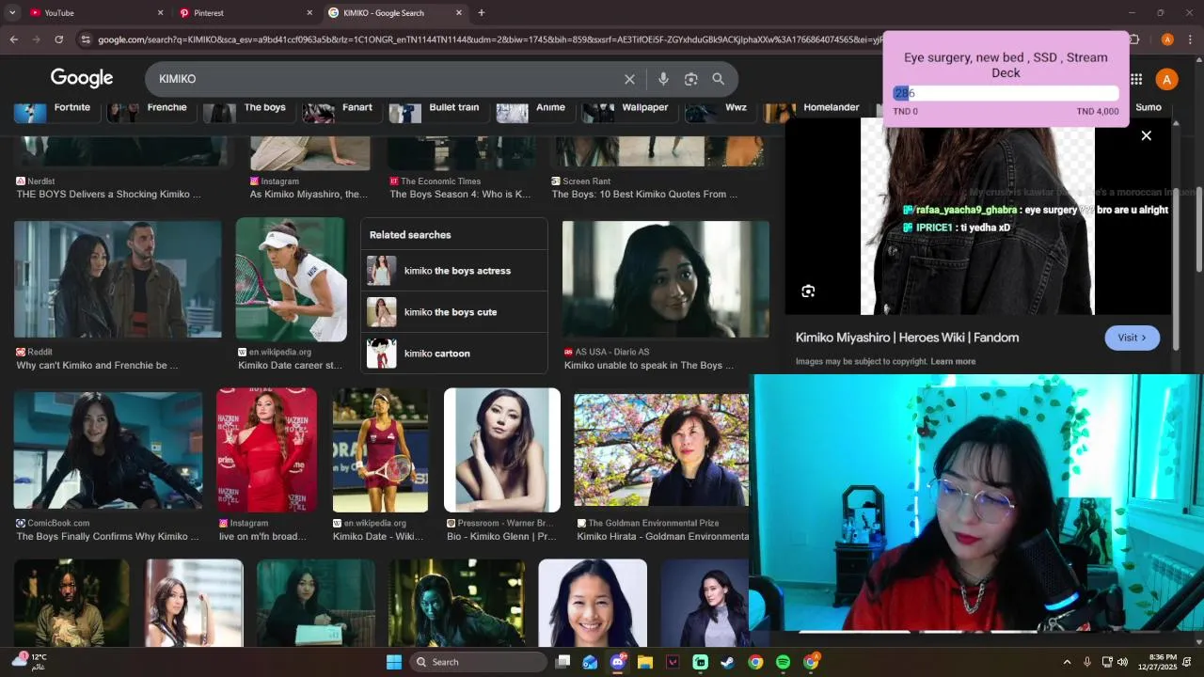Image resolution: width=1204 pixels, height=677 pixels.
Task: Open the volume control in system tray
Action: coord(1122,662)
